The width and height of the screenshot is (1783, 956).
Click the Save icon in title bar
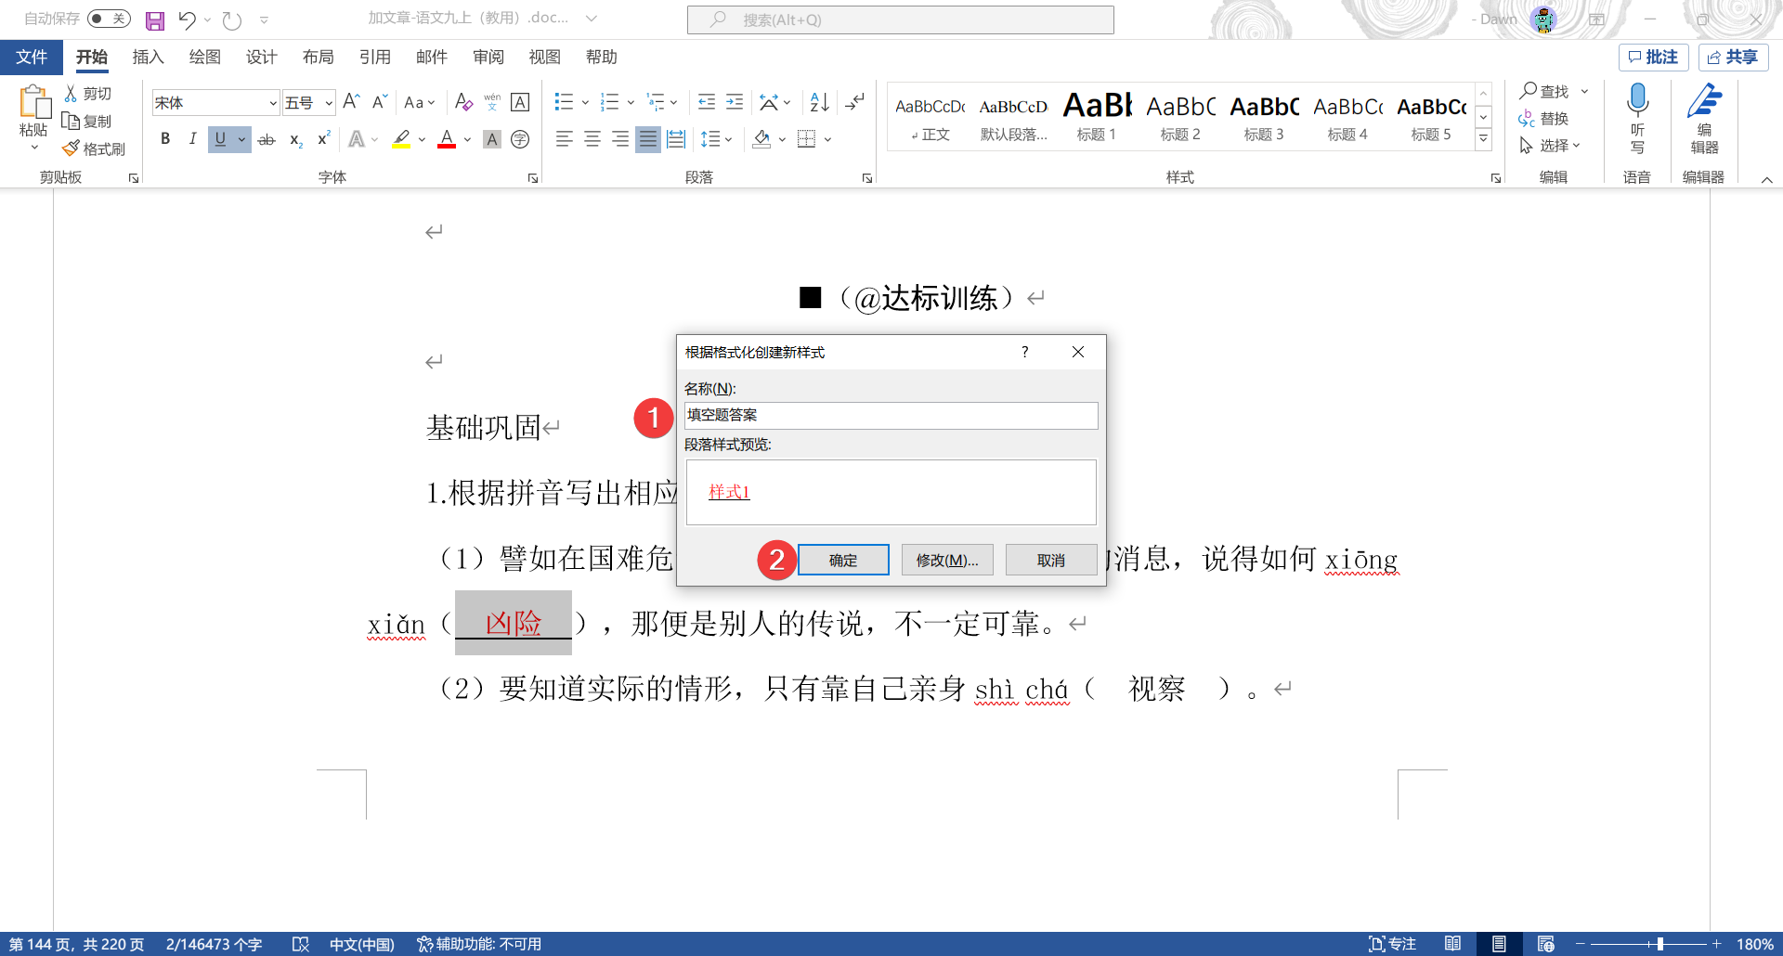(x=155, y=19)
